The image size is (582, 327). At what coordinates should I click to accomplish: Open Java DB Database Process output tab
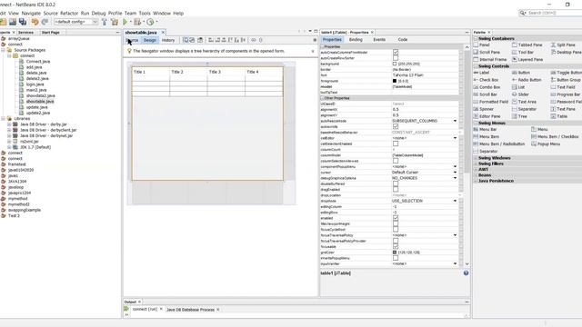coord(190,309)
